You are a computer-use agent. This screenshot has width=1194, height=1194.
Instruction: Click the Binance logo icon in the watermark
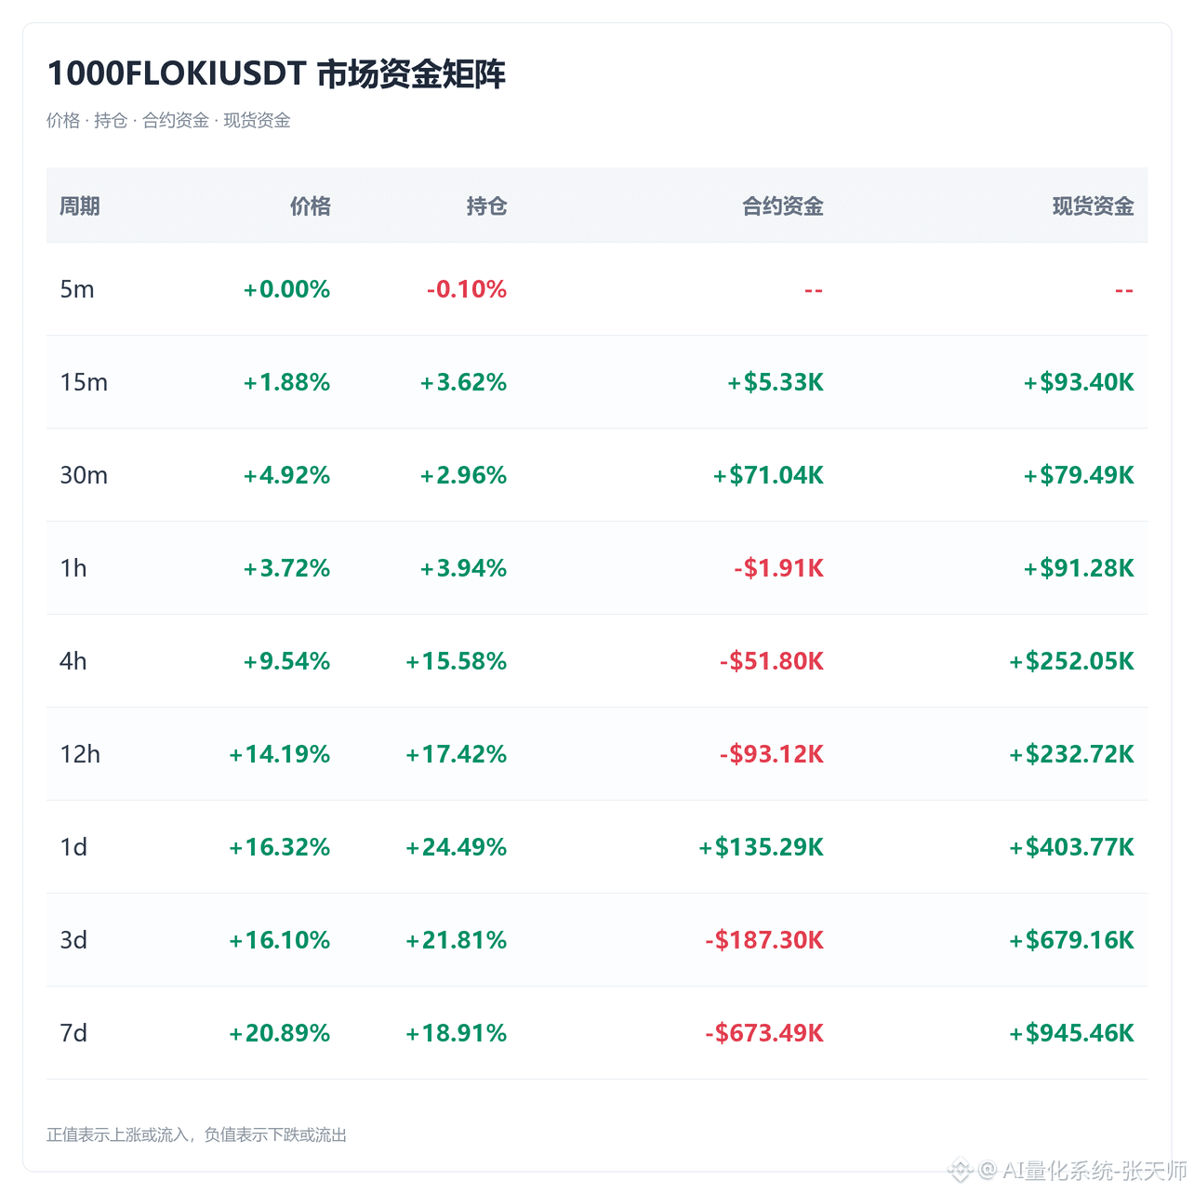961,1171
